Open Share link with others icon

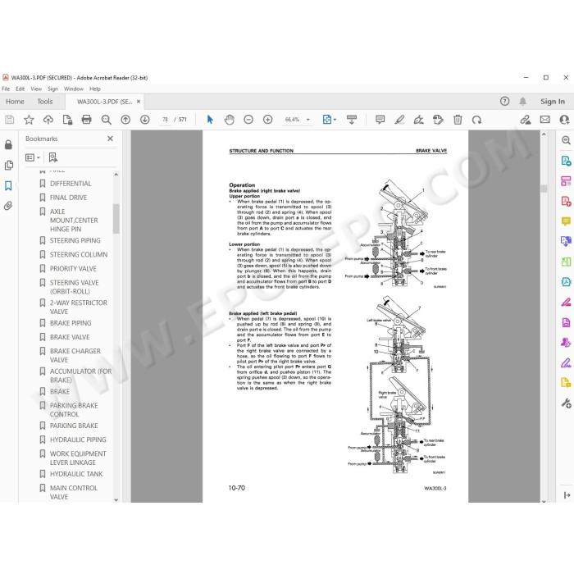tap(526, 120)
